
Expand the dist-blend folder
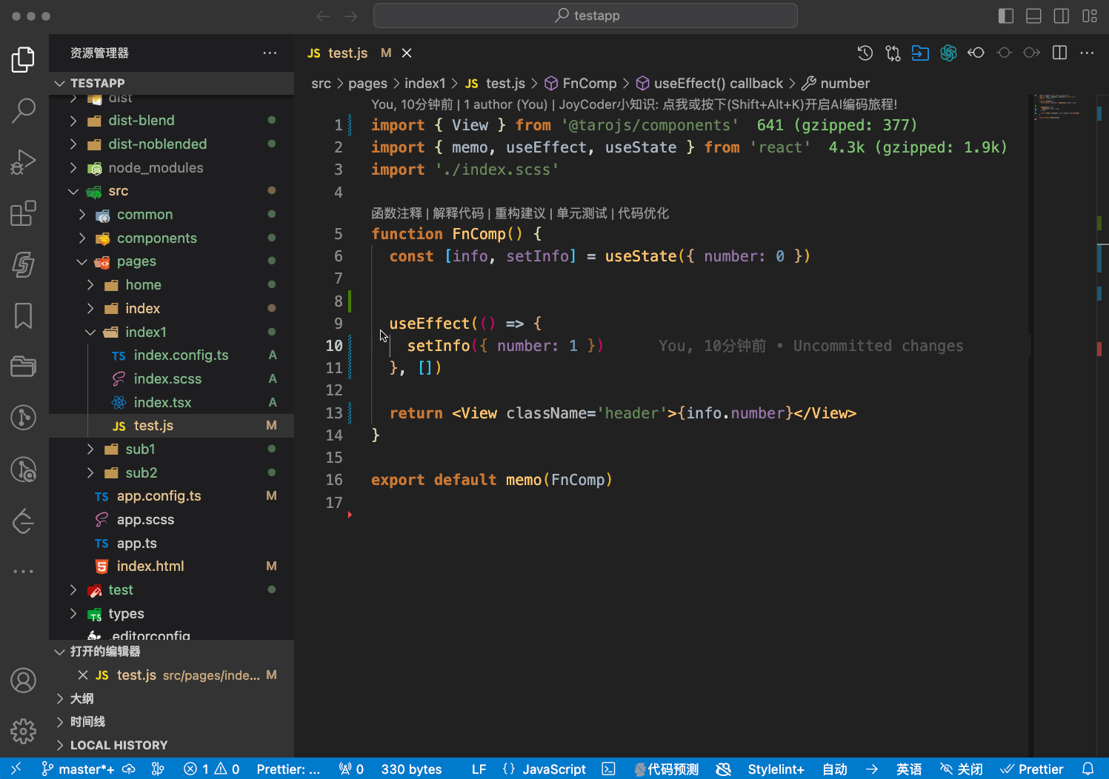171,120
